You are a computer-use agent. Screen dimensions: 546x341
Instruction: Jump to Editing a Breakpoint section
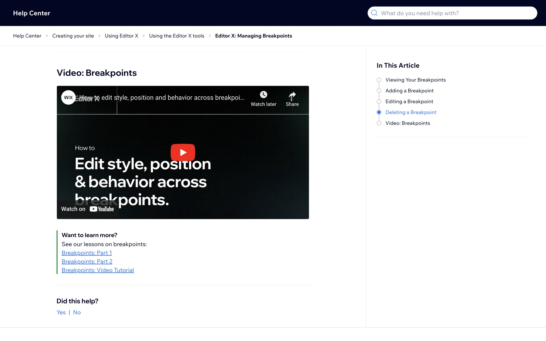[409, 101]
